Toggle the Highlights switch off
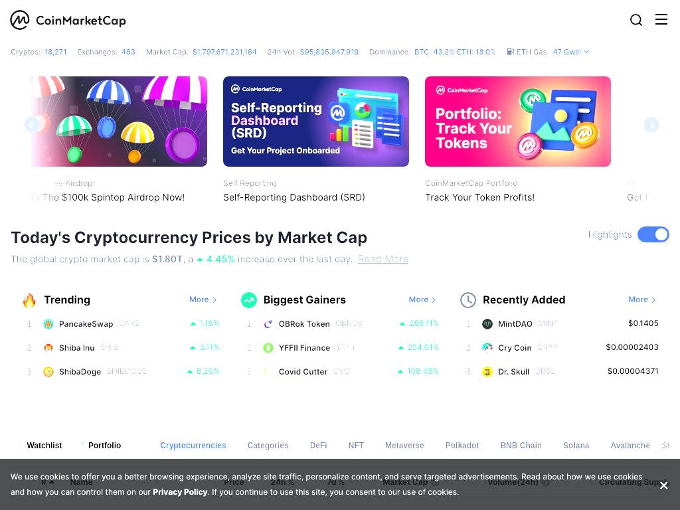This screenshot has width=680, height=510. [653, 234]
